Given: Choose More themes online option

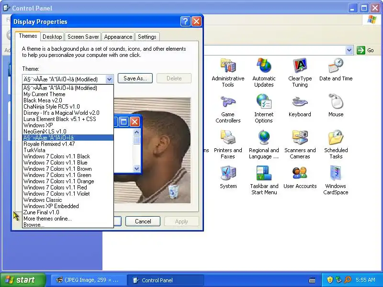Looking at the screenshot, I should coord(68,219).
